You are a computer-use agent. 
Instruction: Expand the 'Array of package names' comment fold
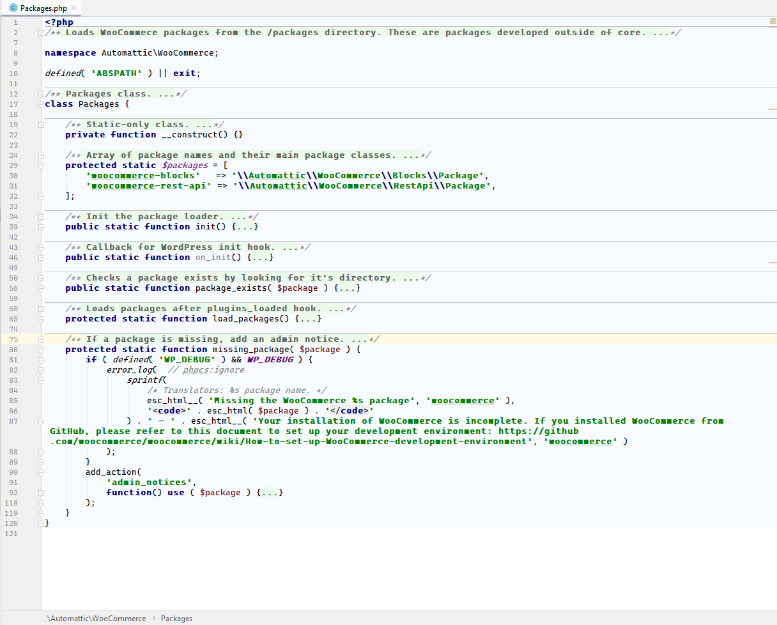(x=42, y=155)
